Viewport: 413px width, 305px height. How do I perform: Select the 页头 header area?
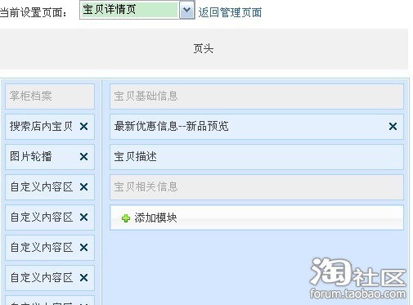(204, 49)
